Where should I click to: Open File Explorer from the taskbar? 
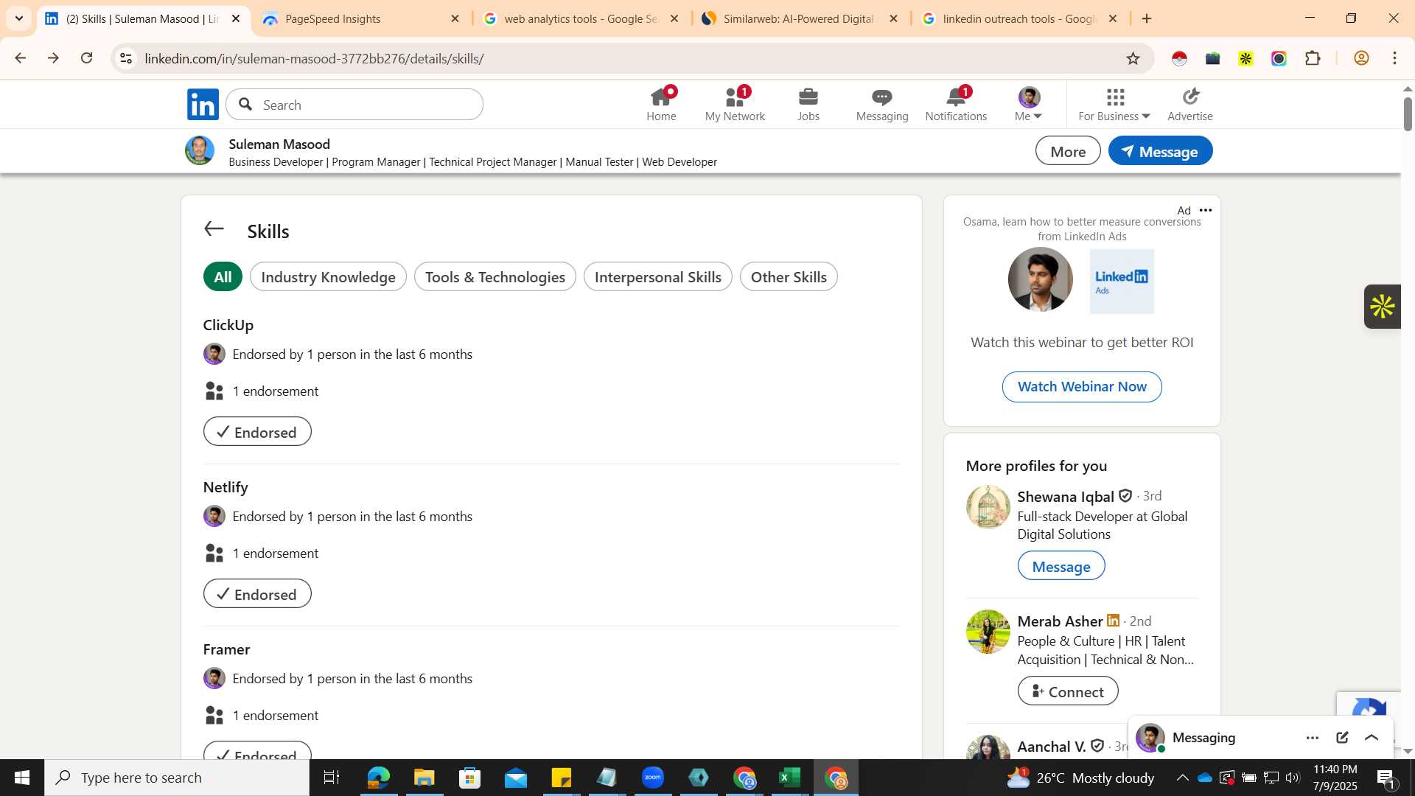click(424, 778)
